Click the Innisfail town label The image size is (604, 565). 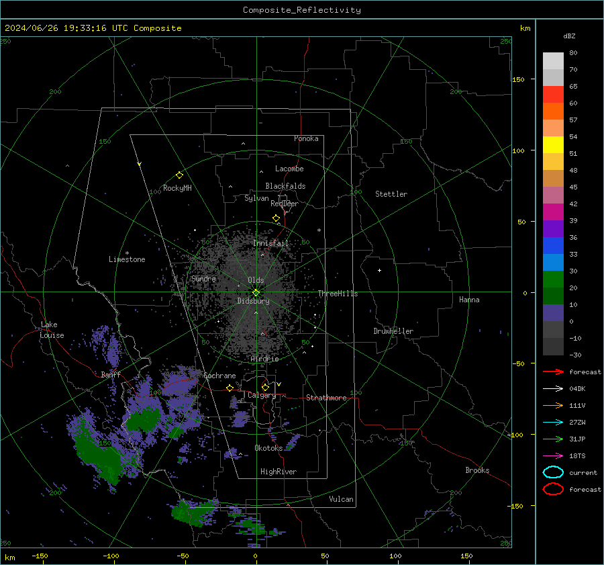[271, 243]
